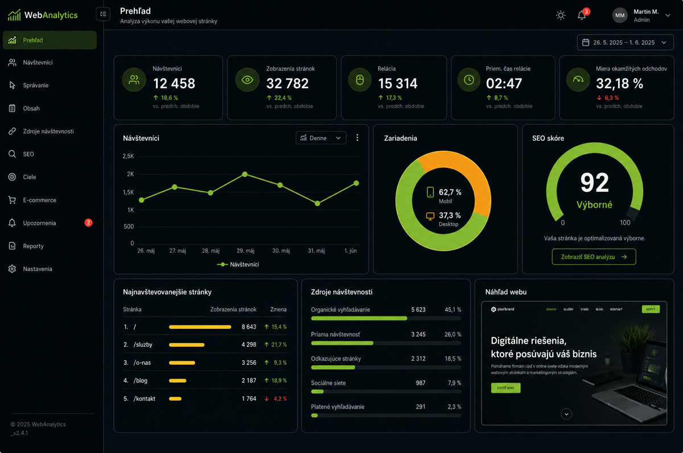683x453 pixels.
Task: Click the 2,3 % share of Platené vyhľadávanie
Action: pyautogui.click(x=454, y=407)
